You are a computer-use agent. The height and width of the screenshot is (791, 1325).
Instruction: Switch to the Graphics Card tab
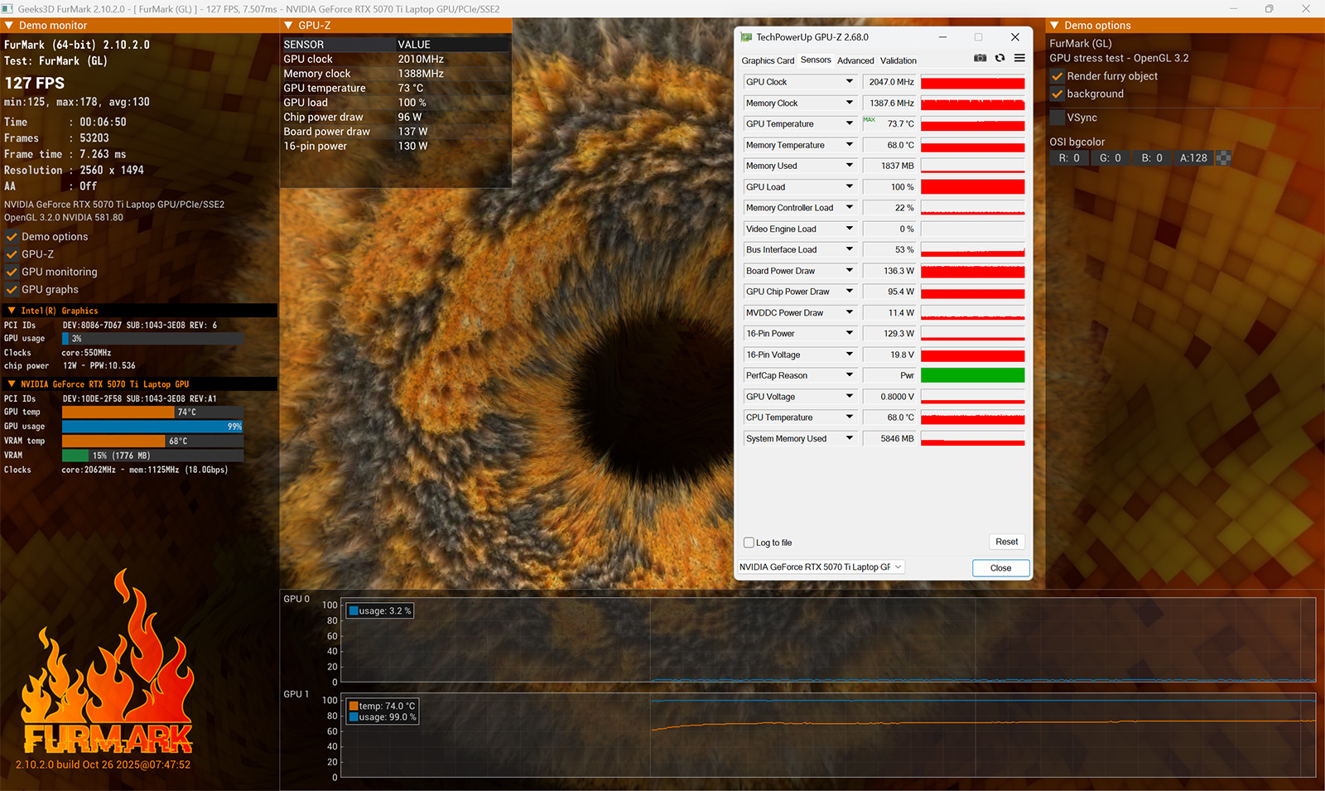(767, 60)
